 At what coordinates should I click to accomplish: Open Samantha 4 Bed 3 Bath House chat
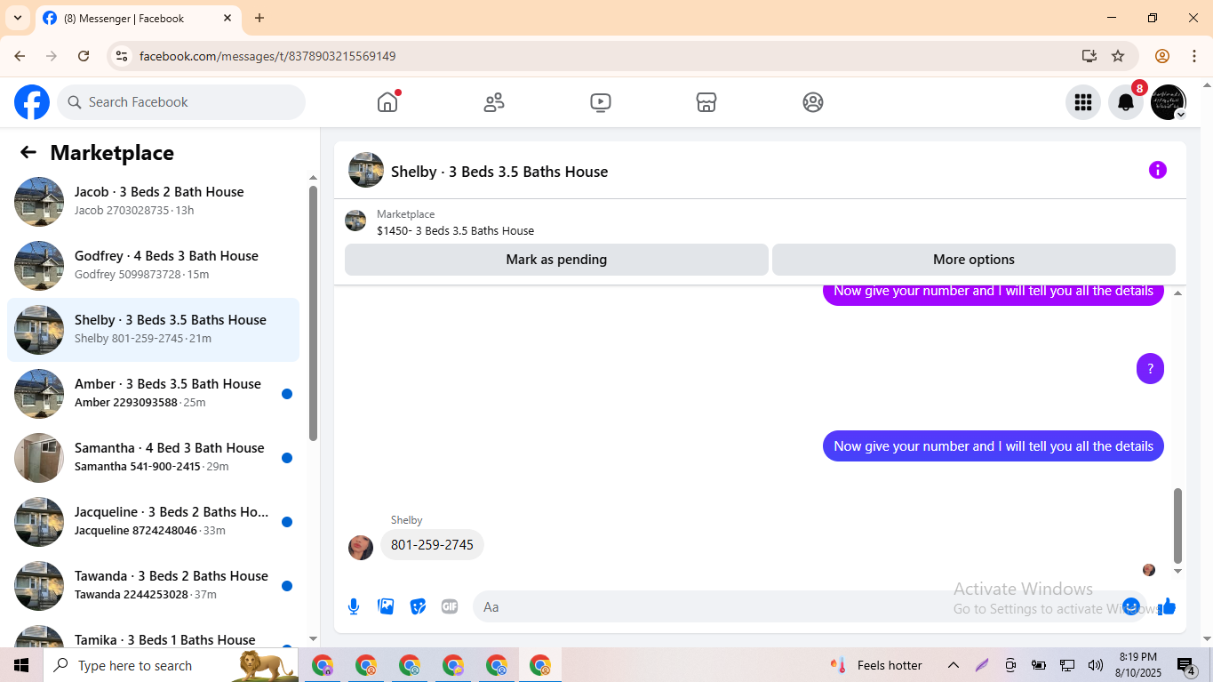153,458
